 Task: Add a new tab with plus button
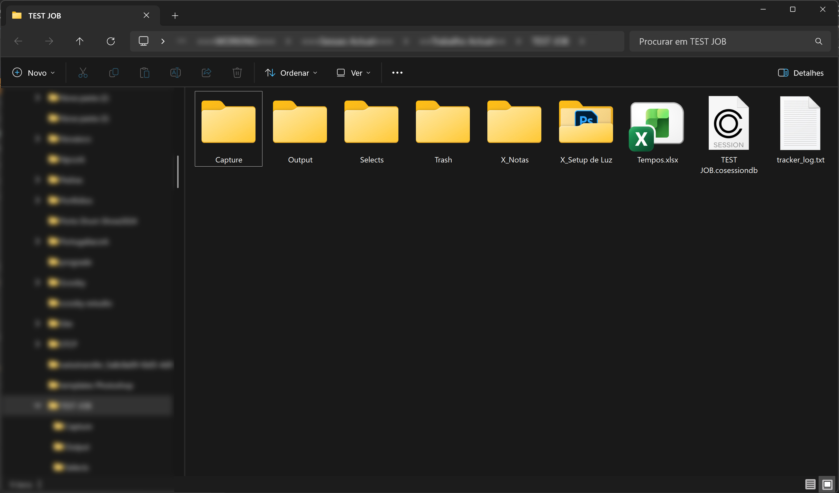coord(175,16)
